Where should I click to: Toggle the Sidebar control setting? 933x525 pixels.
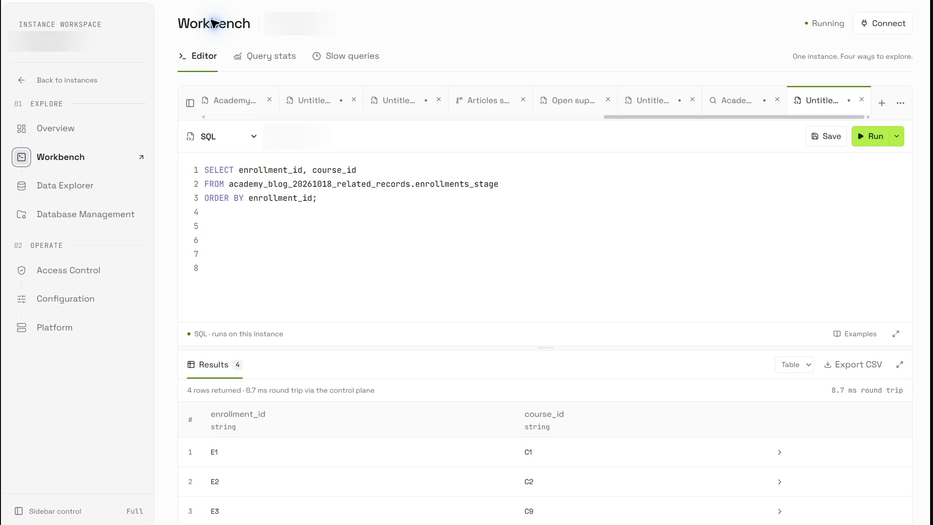coord(78,511)
